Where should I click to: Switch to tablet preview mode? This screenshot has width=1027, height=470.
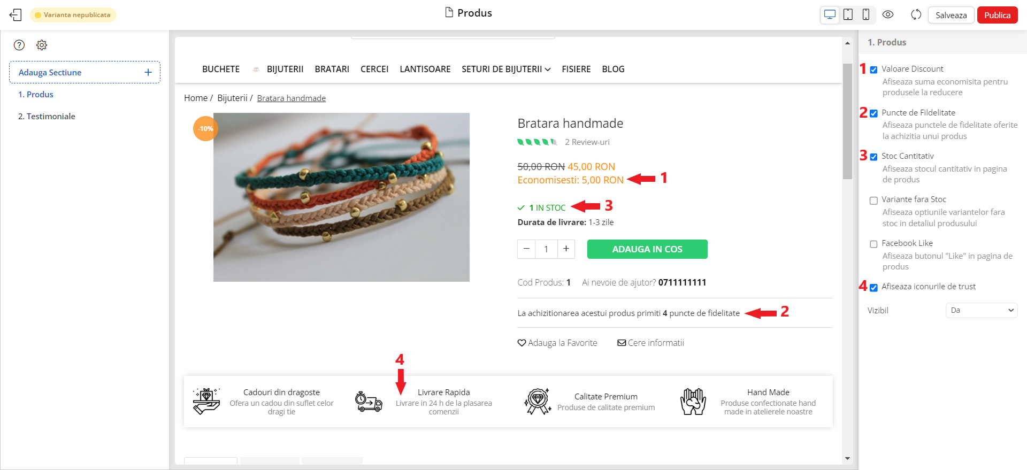point(848,15)
